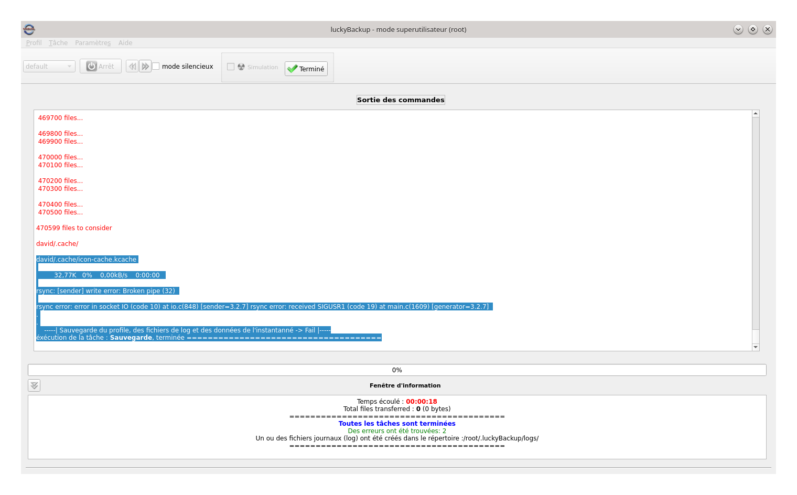Click the elapsed time 00:00:18 value

tap(422, 402)
